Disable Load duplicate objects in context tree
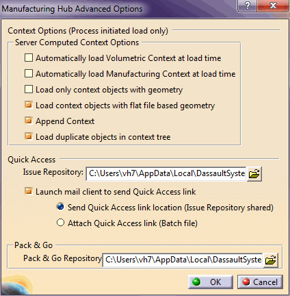This screenshot has height=296, width=290. click(x=29, y=136)
